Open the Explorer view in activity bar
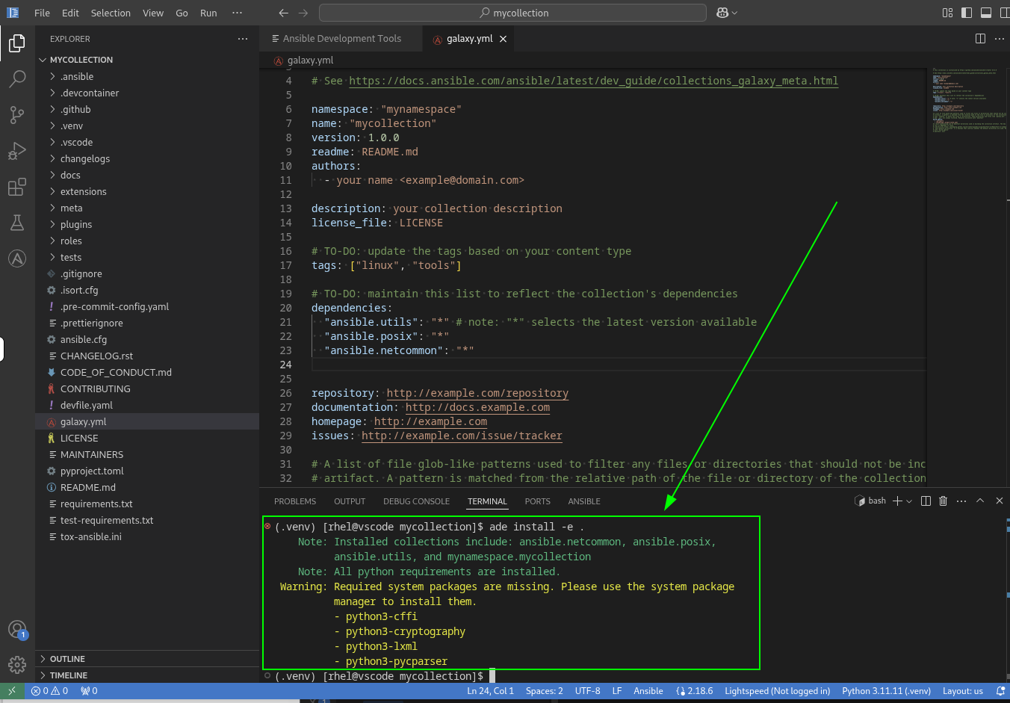1010x703 pixels. (17, 43)
